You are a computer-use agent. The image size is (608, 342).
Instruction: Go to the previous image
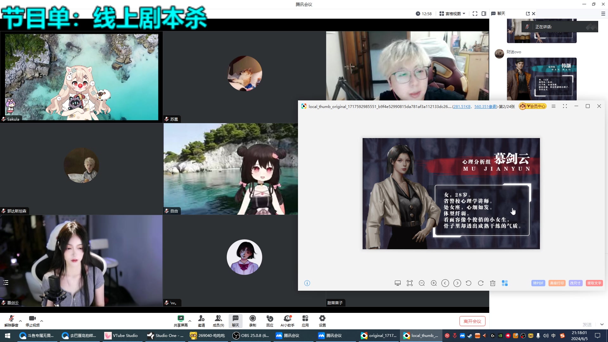pyautogui.click(x=445, y=283)
